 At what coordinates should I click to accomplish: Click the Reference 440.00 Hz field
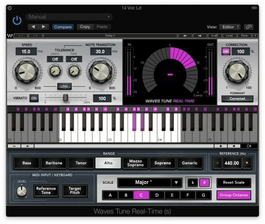tap(232, 163)
